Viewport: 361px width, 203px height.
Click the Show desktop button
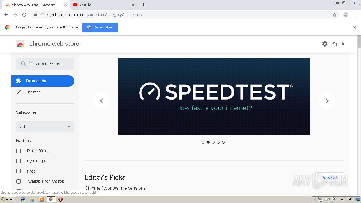(x=358, y=199)
